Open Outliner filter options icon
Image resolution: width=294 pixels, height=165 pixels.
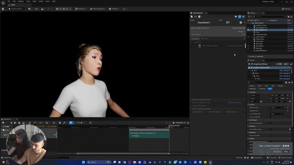(249, 16)
